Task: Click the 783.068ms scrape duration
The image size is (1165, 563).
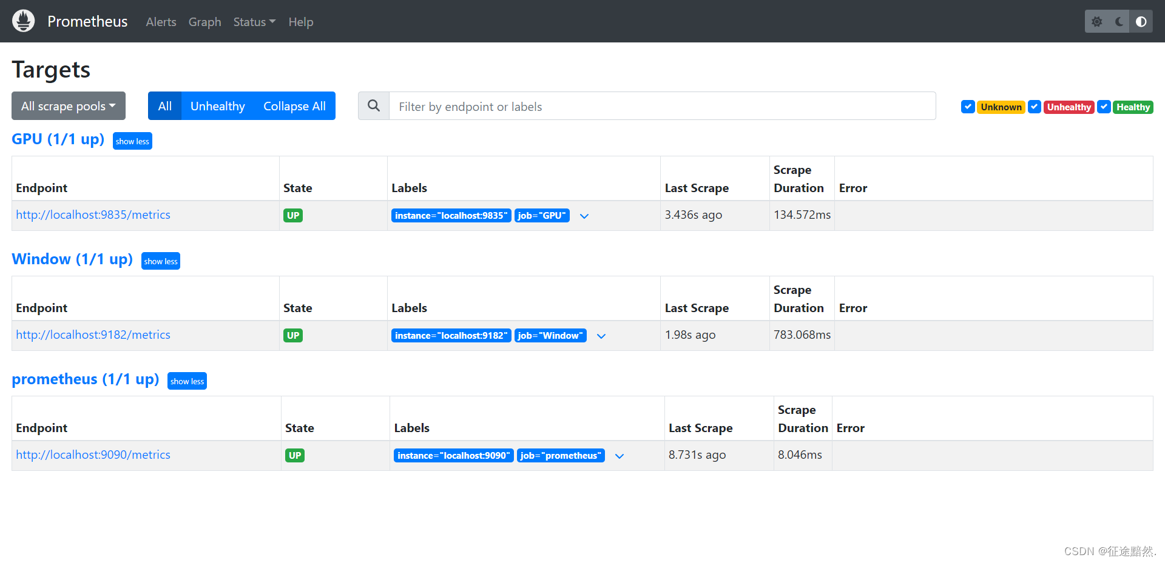Action: tap(802, 335)
